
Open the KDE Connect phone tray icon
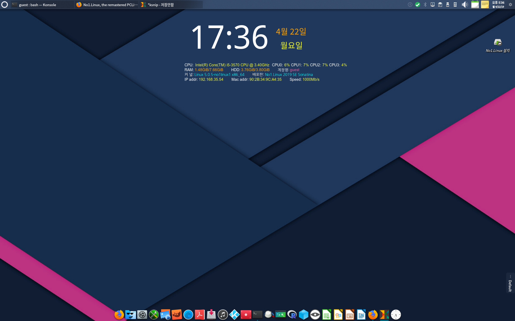tap(455, 5)
